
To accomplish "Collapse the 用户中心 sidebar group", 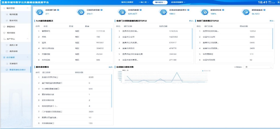I will click(x=28, y=39).
